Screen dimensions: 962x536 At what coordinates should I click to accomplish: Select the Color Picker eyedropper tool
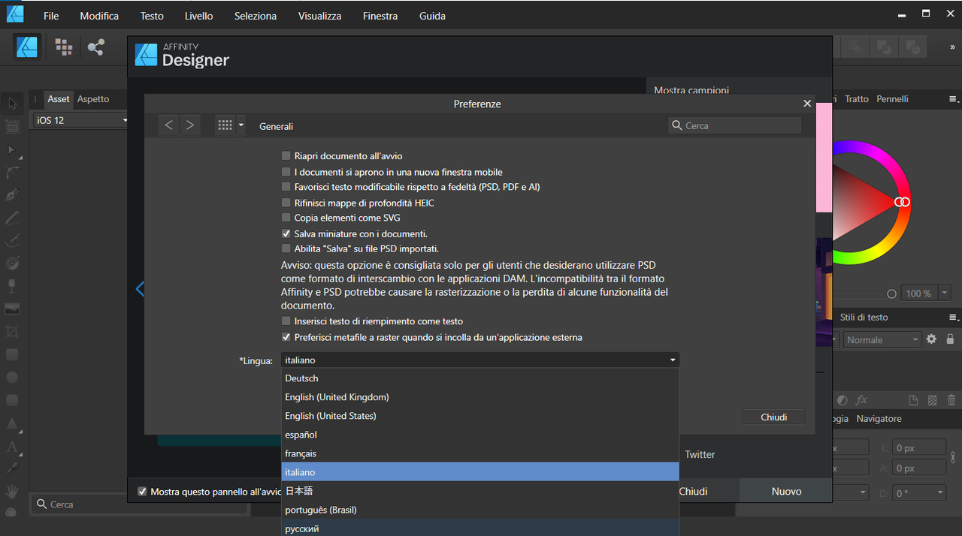[12, 469]
